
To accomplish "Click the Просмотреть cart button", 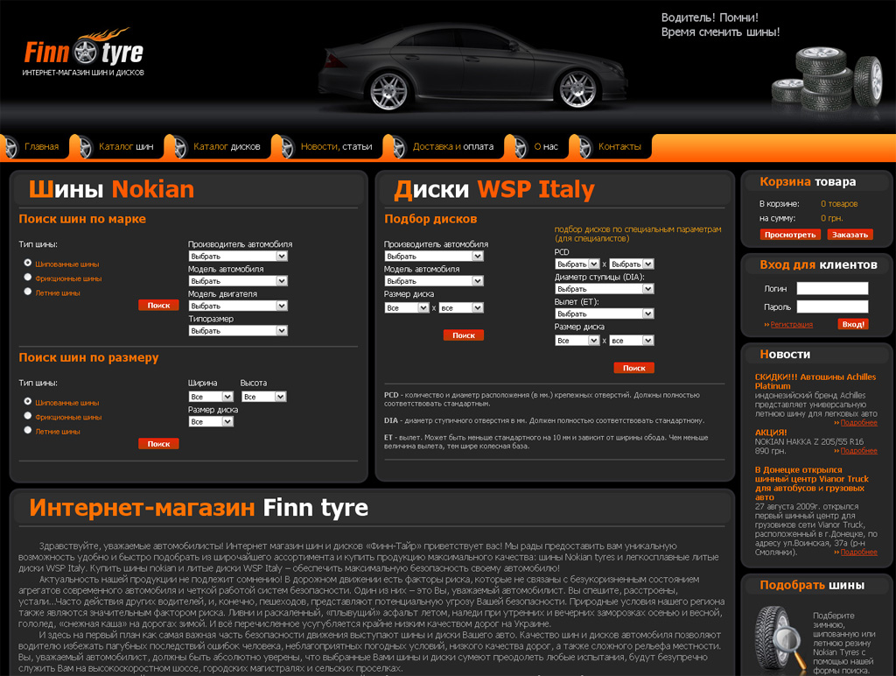I will (x=790, y=235).
